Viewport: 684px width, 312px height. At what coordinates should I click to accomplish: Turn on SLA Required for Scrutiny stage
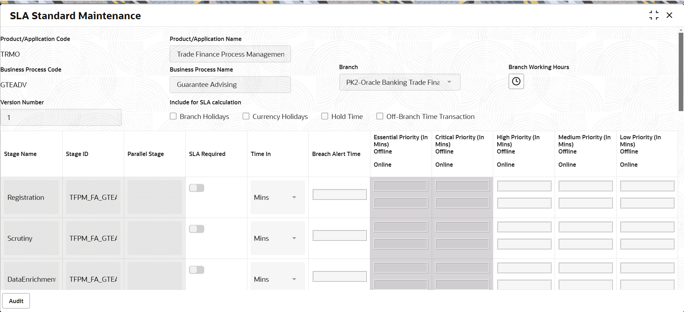(x=196, y=229)
